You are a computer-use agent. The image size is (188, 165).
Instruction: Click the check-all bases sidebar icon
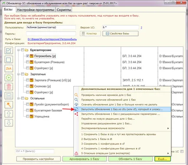tap(9, 50)
